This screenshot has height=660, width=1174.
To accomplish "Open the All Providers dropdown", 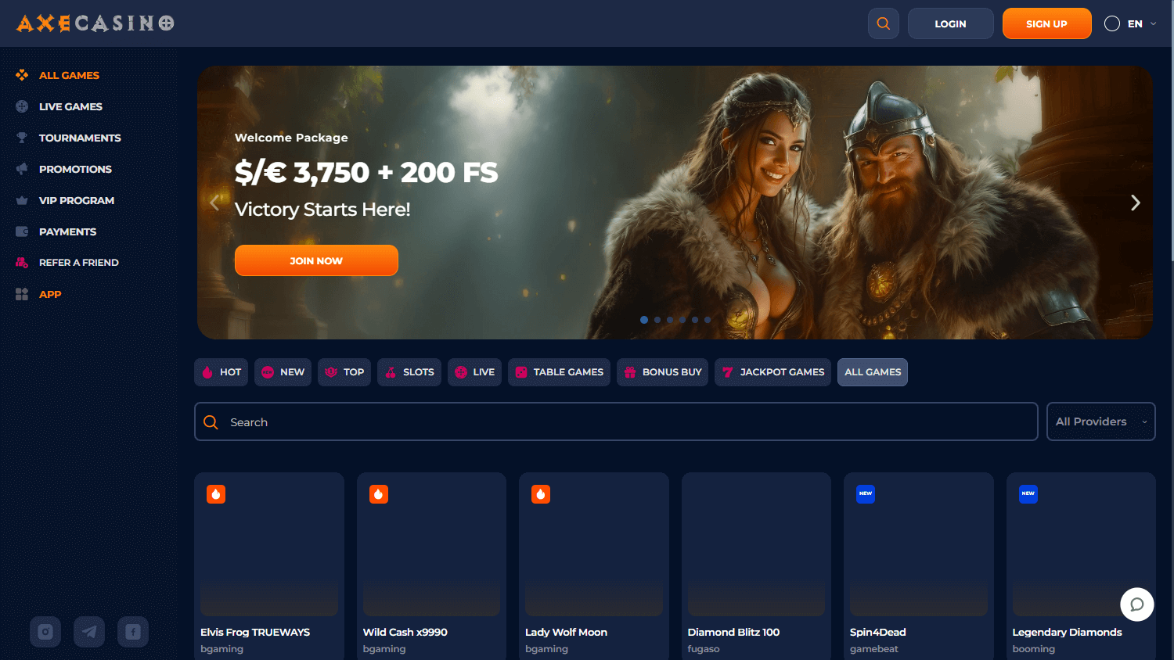I will [1100, 421].
